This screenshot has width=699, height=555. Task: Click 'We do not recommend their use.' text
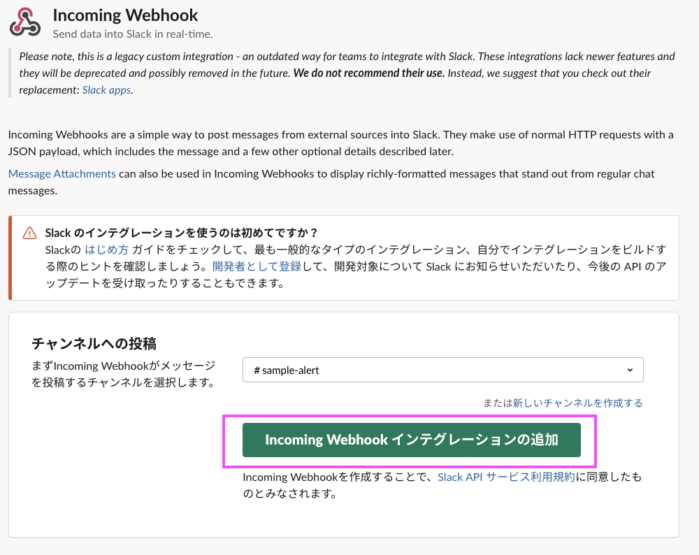coord(369,73)
